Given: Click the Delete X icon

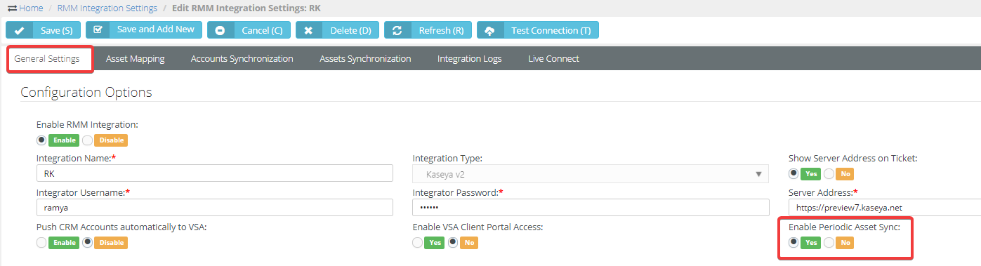Looking at the screenshot, I should click(x=308, y=31).
